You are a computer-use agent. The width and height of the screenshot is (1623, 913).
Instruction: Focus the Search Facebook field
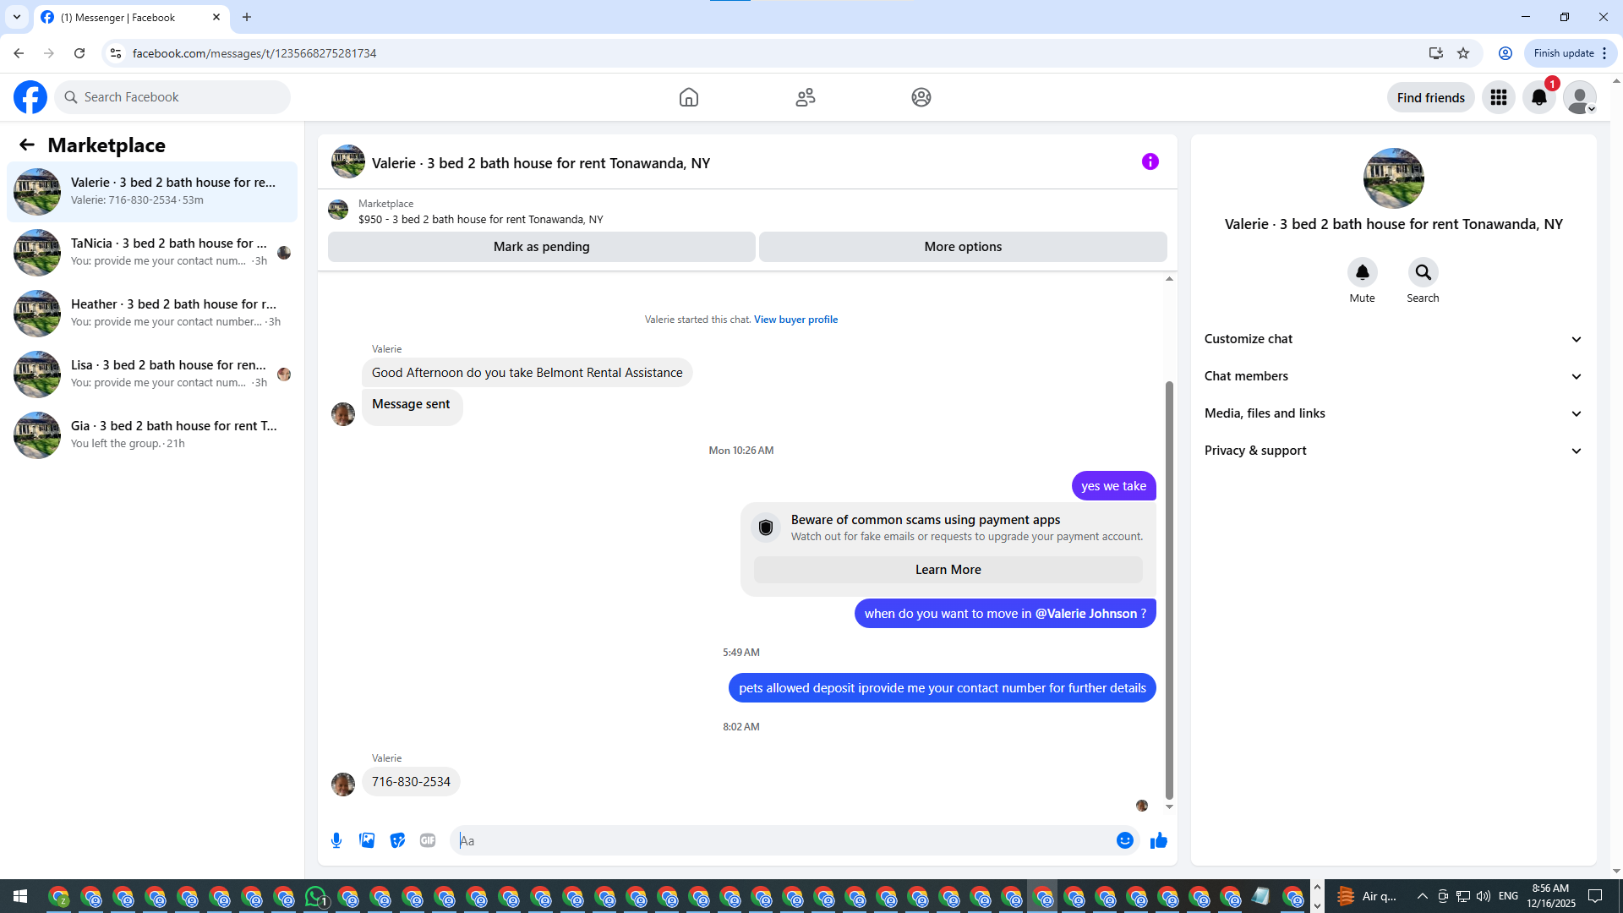(x=172, y=97)
